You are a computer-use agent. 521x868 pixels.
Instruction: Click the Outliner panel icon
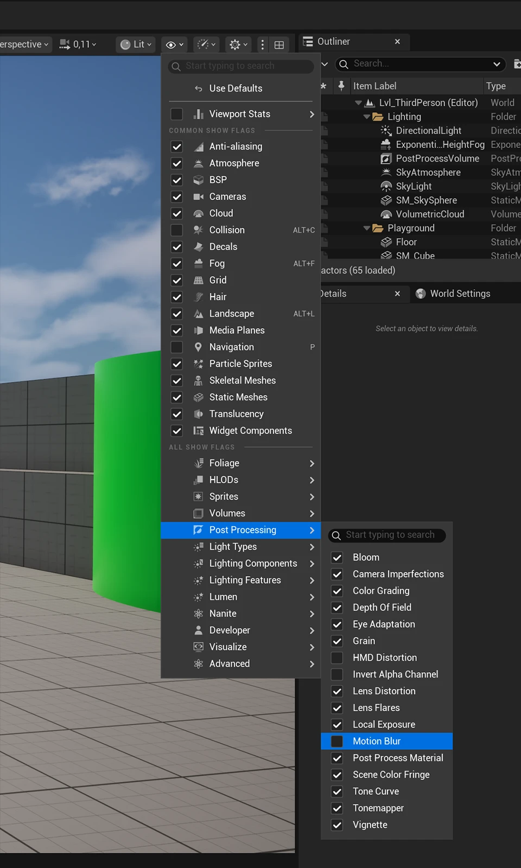tap(308, 41)
